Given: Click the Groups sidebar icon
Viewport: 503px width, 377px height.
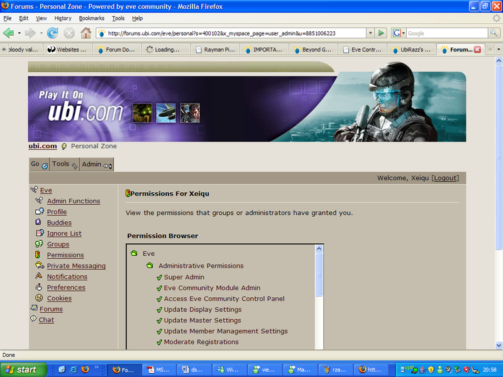Looking at the screenshot, I should (x=39, y=244).
